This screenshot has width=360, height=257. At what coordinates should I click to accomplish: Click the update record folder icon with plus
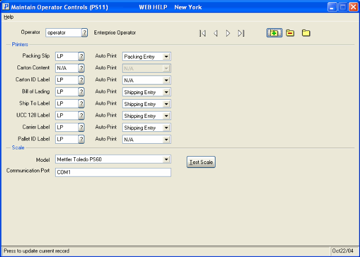point(274,33)
